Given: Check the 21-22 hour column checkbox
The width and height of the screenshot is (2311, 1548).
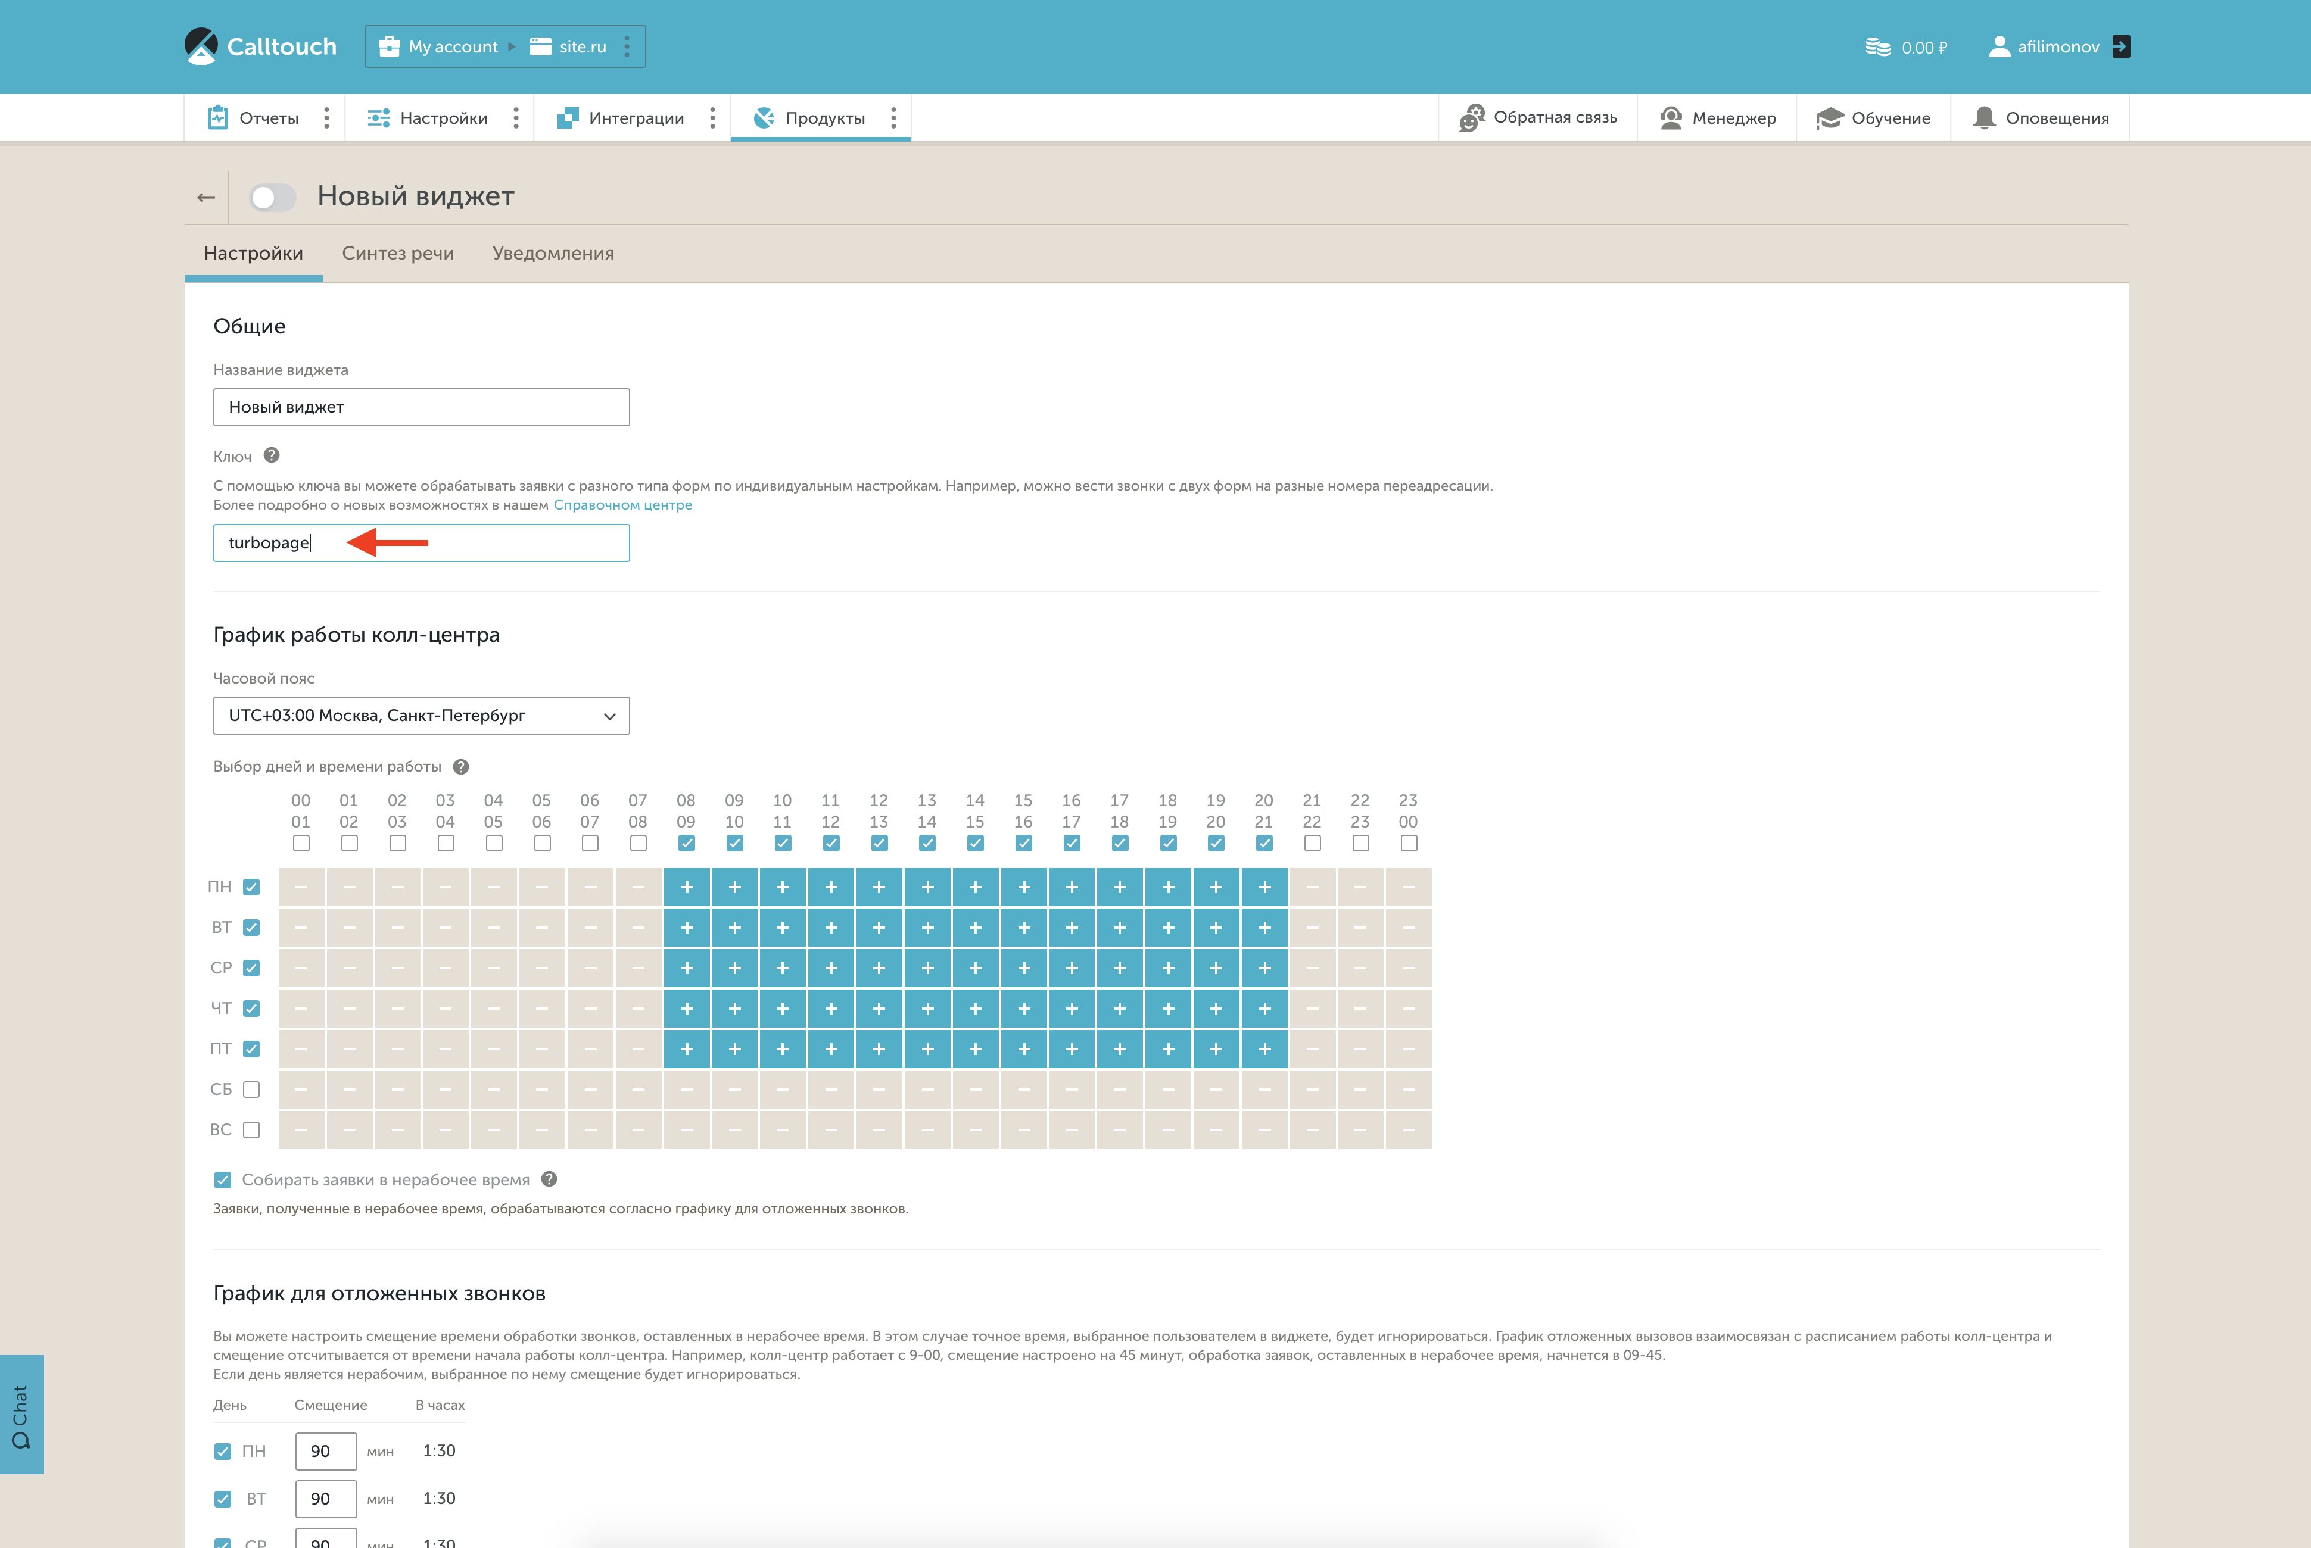Looking at the screenshot, I should 1313,843.
